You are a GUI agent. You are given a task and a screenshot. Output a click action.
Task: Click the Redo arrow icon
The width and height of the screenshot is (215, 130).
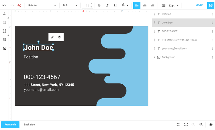[x=12, y=5]
